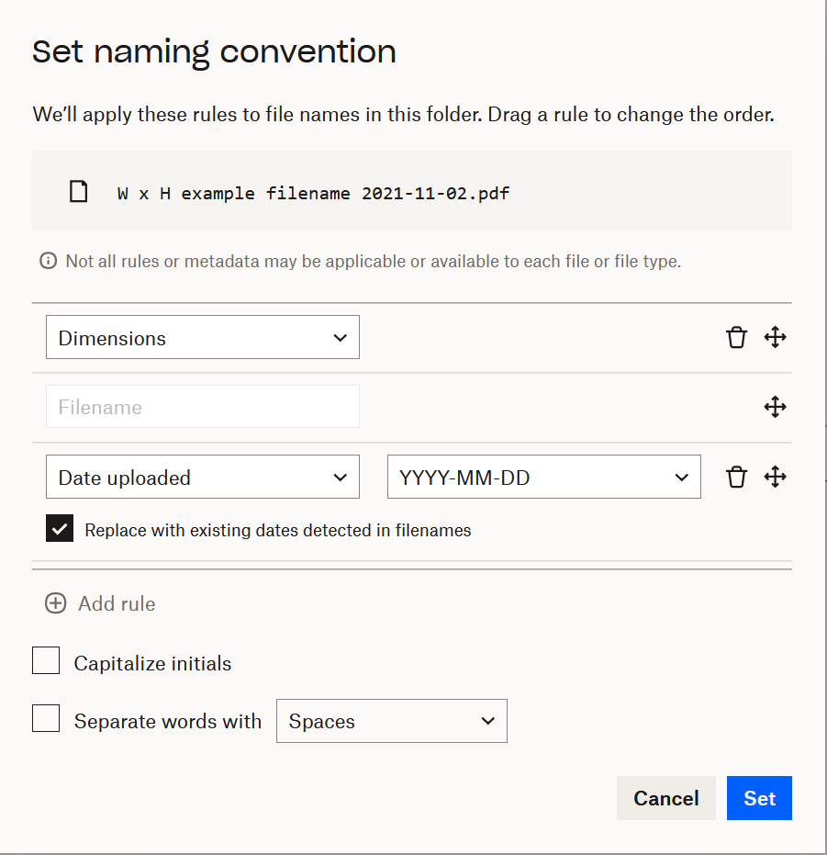Click the Add rule link

(x=117, y=604)
